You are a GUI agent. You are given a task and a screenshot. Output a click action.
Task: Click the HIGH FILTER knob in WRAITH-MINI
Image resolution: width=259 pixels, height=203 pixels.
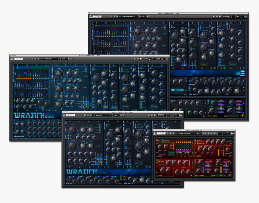coord(139,146)
